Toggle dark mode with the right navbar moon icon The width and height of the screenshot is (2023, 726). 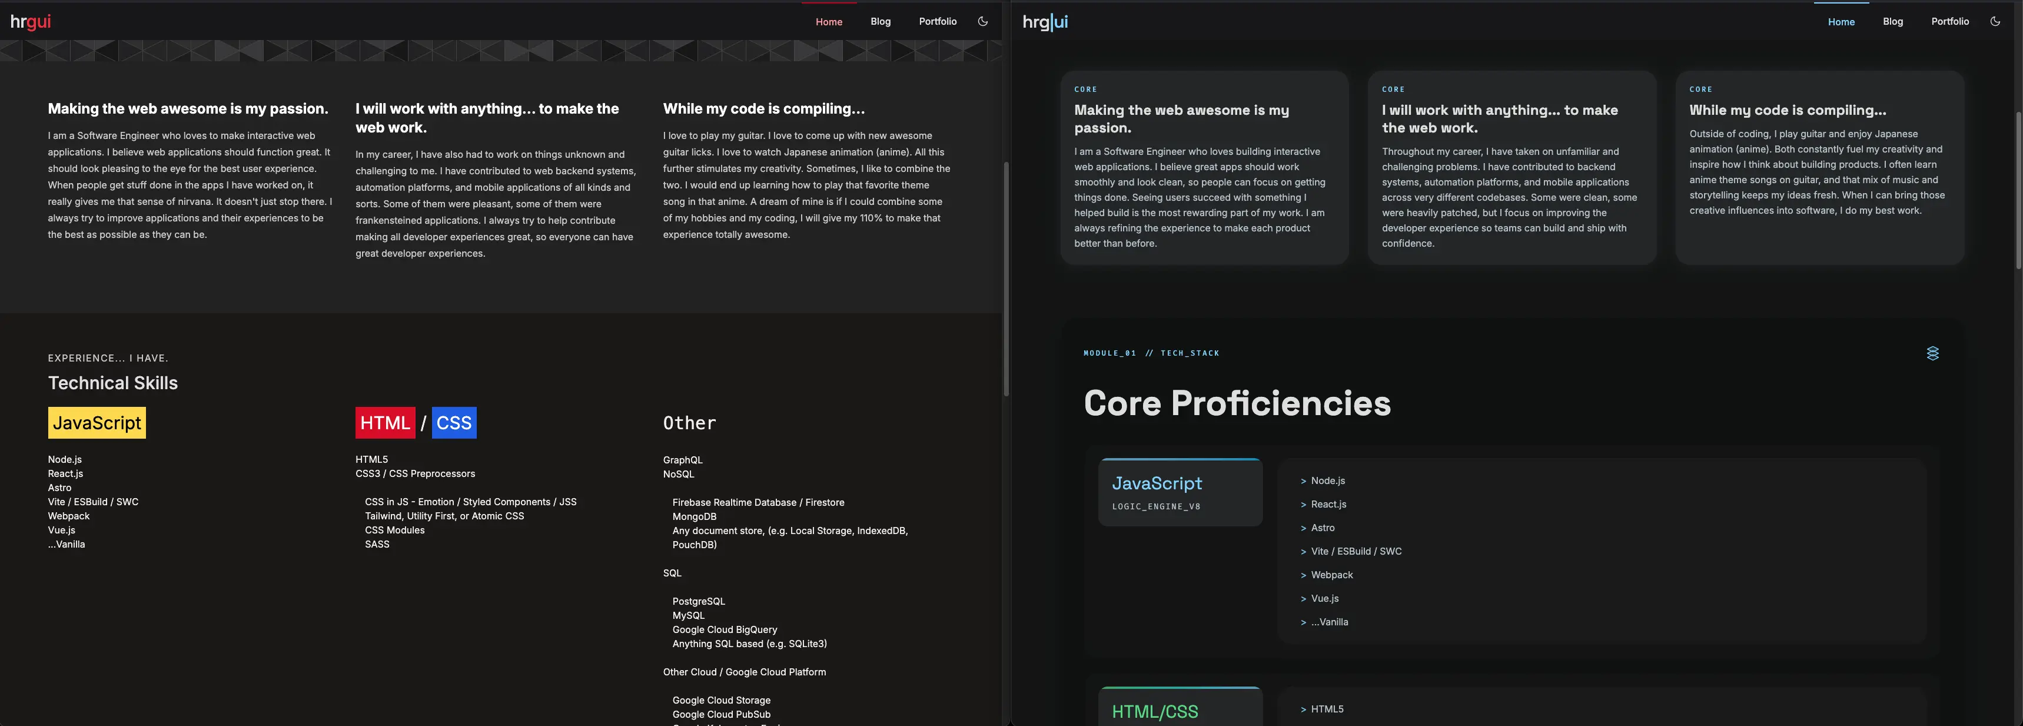click(1995, 21)
